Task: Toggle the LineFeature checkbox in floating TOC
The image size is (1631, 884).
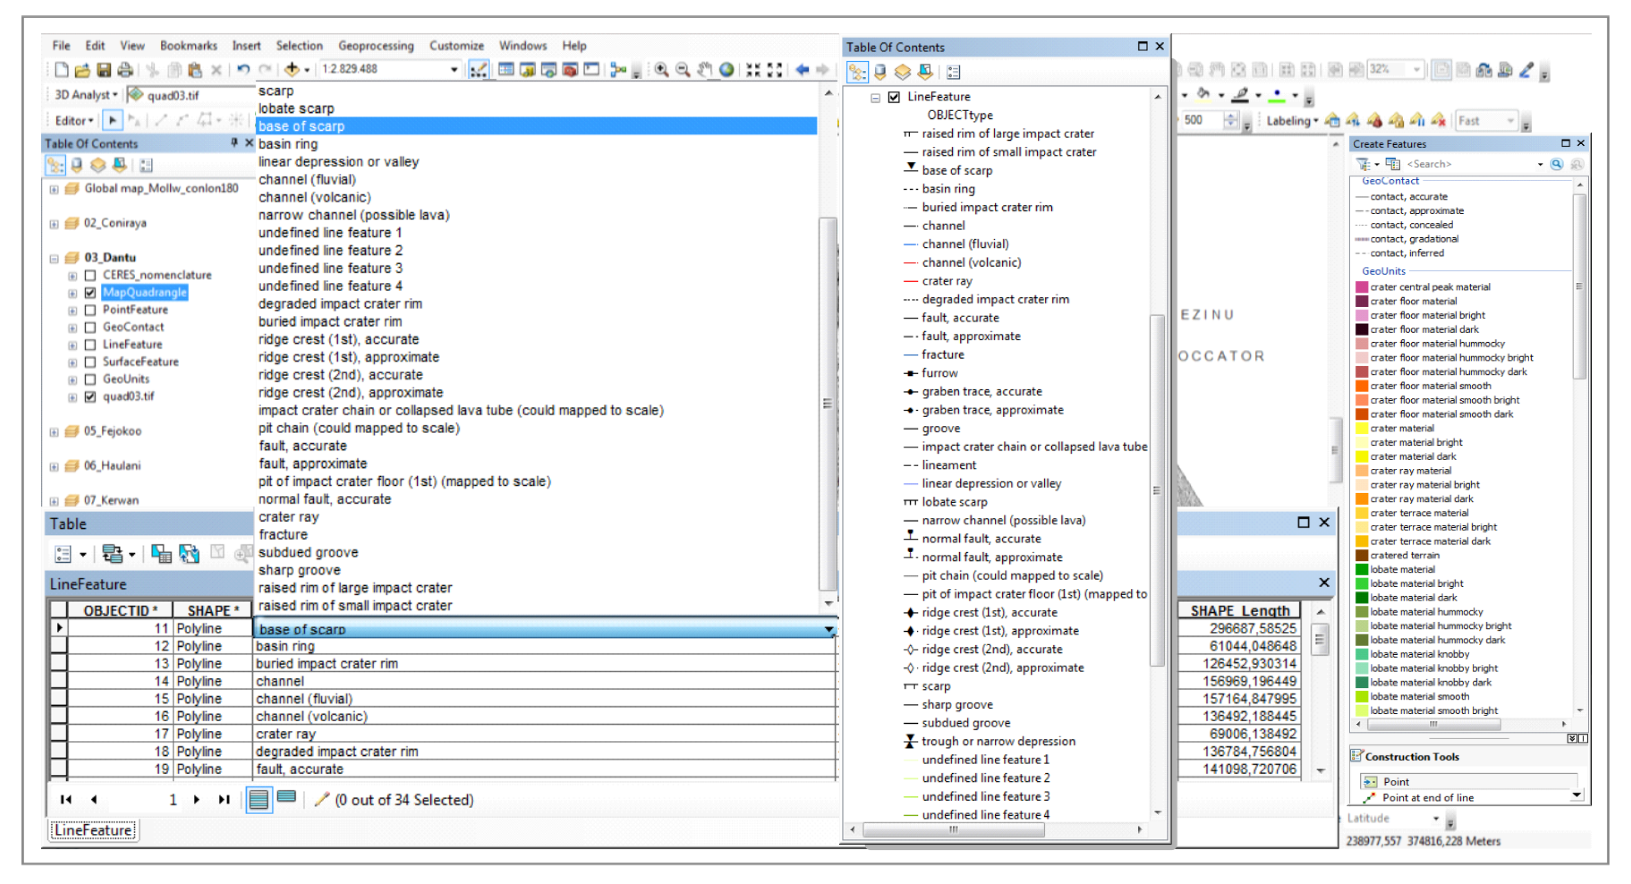Action: pos(894,97)
